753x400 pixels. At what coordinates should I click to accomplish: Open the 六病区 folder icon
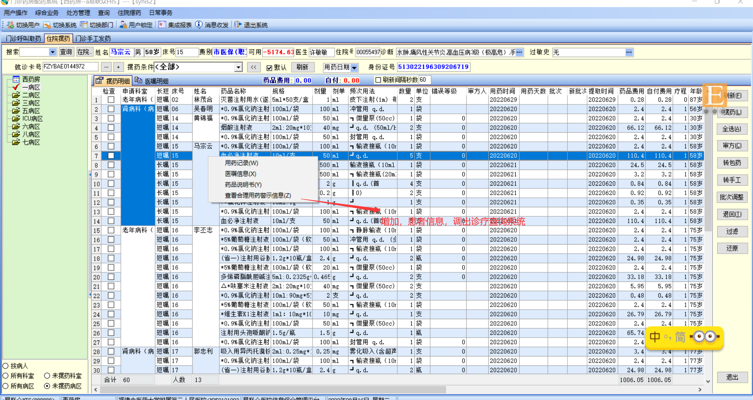[16, 126]
